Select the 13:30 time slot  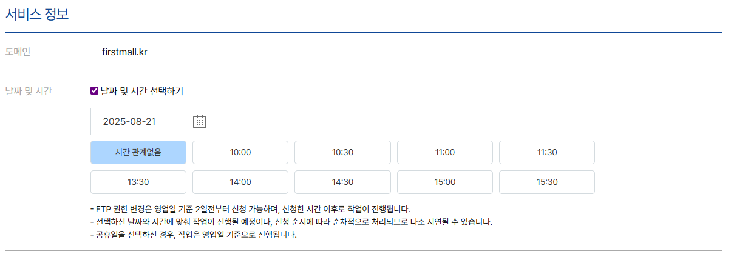point(138,182)
